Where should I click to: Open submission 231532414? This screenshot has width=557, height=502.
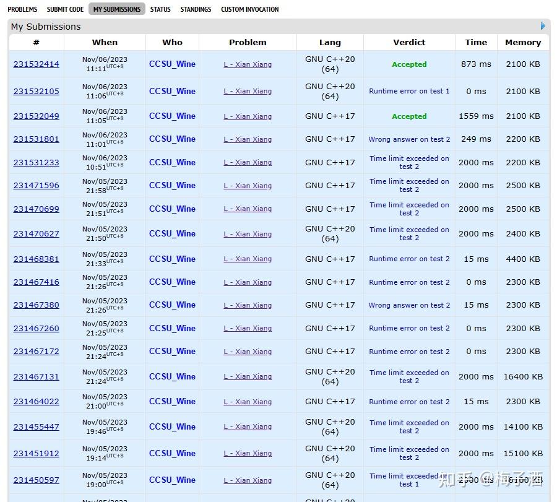37,64
